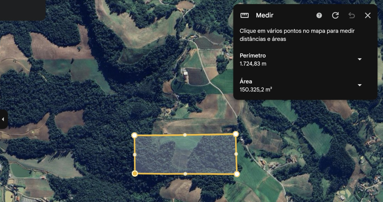This screenshot has width=383, height=202.
Task: Click the Medir panel title text
Action: coord(264,15)
